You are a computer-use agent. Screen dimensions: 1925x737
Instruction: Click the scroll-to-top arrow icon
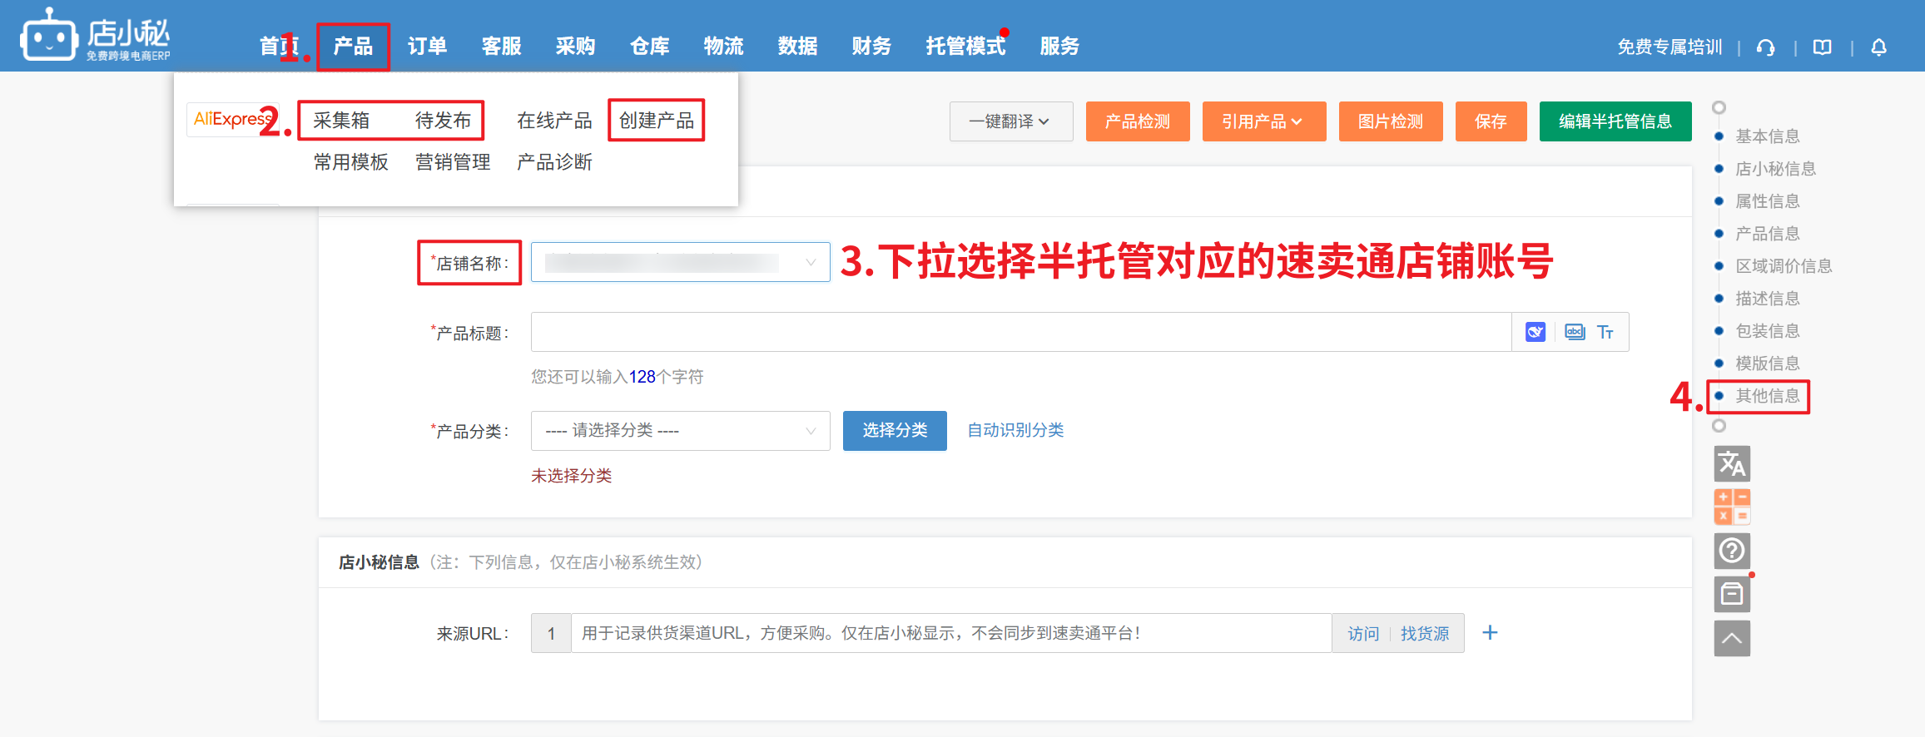(x=1732, y=638)
